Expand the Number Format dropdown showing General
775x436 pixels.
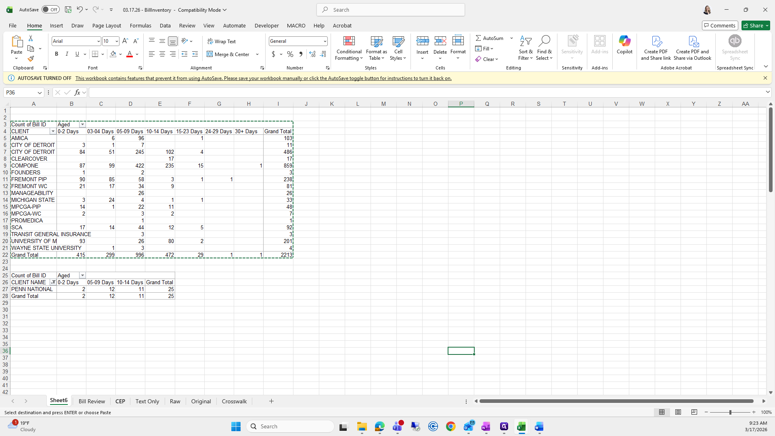[325, 41]
